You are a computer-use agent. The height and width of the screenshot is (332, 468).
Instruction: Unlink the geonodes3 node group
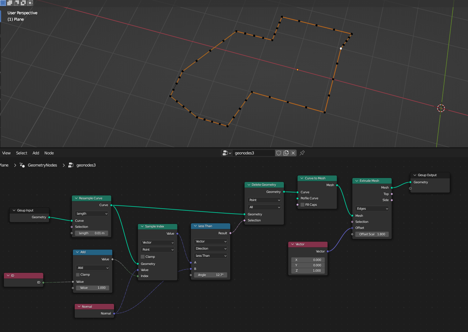point(293,153)
